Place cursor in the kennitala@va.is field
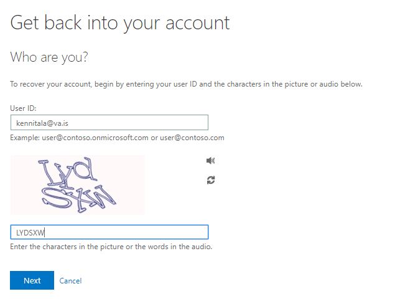Viewport: 395px width, 299px height. [109, 123]
